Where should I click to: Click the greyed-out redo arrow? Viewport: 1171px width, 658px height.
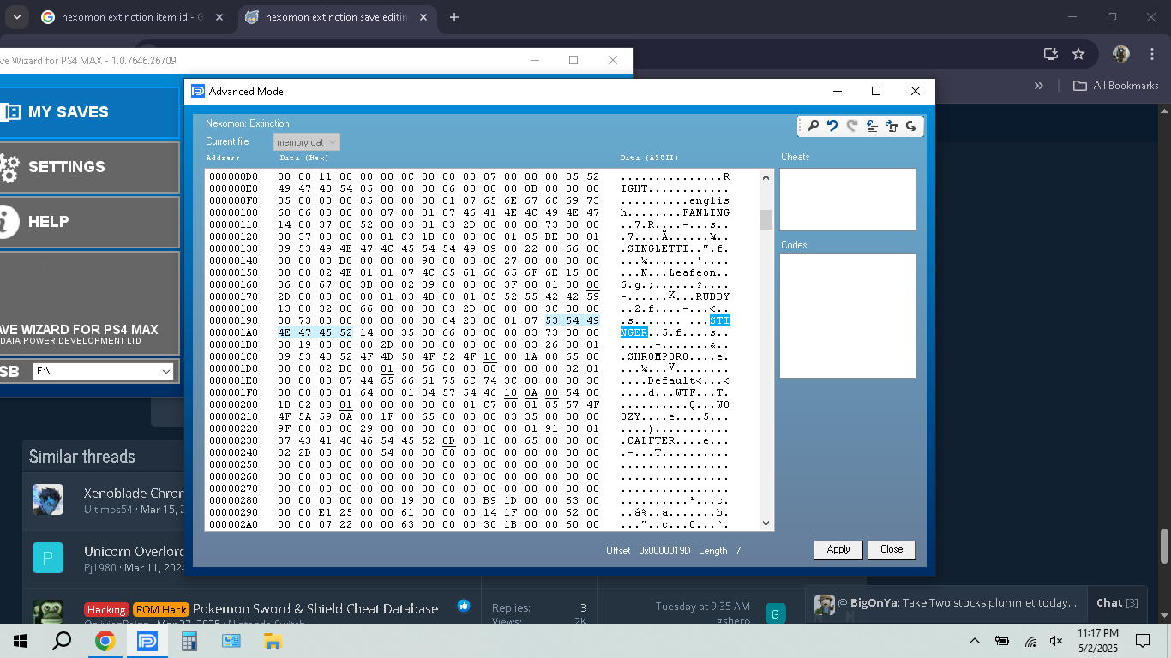[852, 126]
